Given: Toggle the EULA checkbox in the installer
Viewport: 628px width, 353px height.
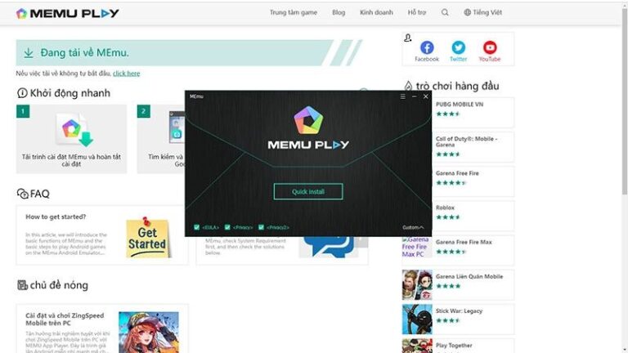Looking at the screenshot, I should tap(197, 227).
